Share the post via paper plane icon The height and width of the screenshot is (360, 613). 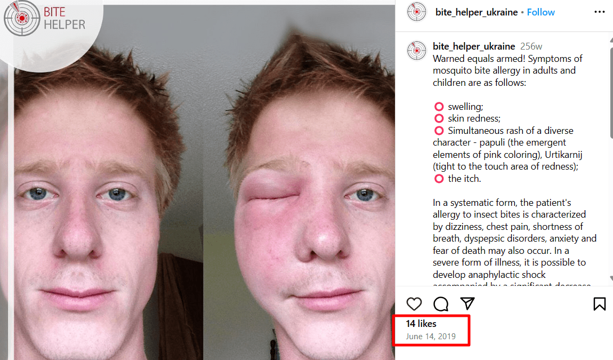coord(467,303)
